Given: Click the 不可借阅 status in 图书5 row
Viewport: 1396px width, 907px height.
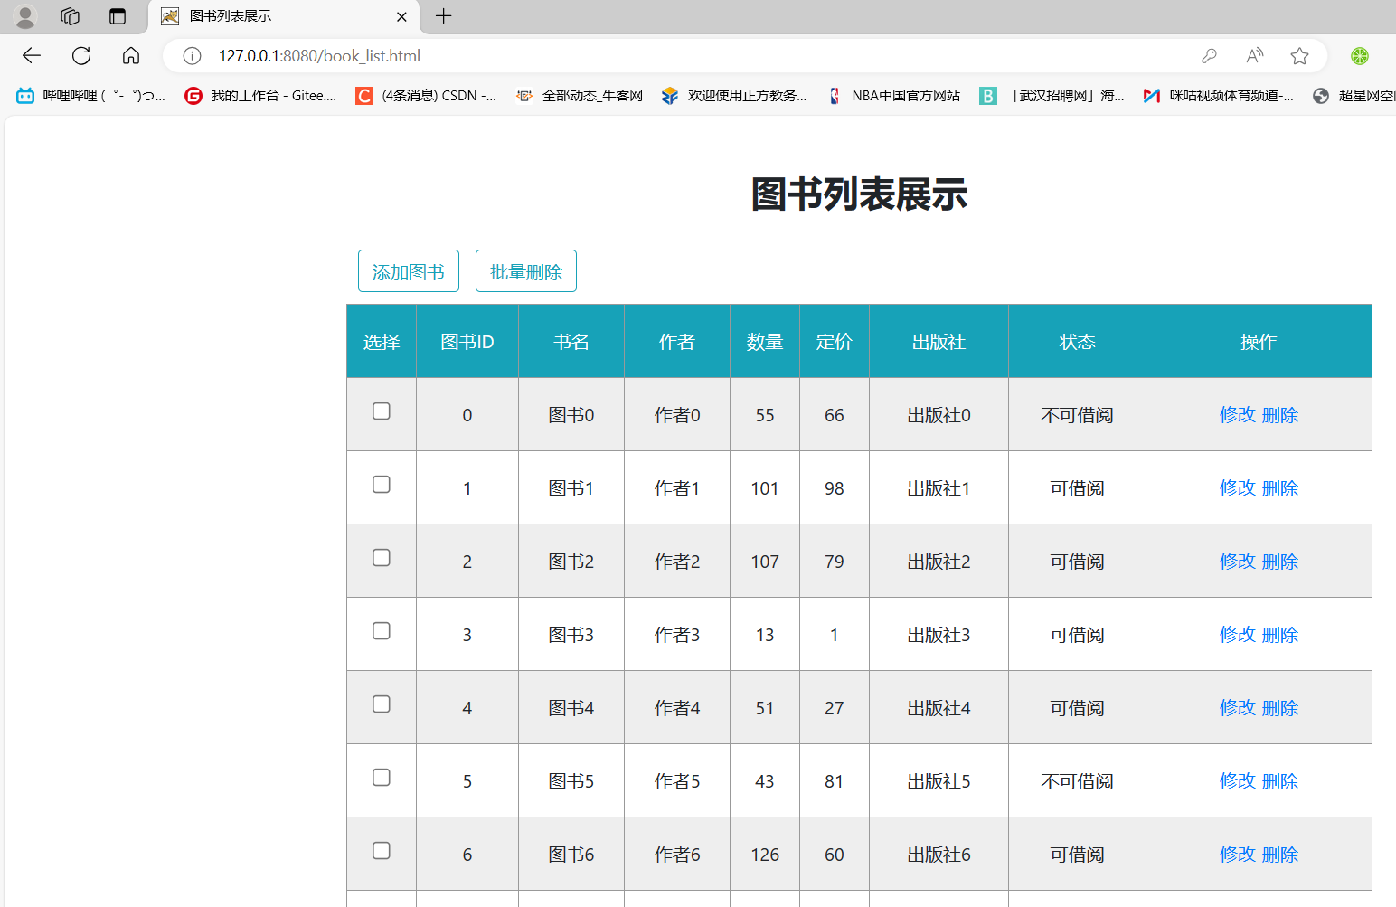Looking at the screenshot, I should pyautogui.click(x=1077, y=781).
